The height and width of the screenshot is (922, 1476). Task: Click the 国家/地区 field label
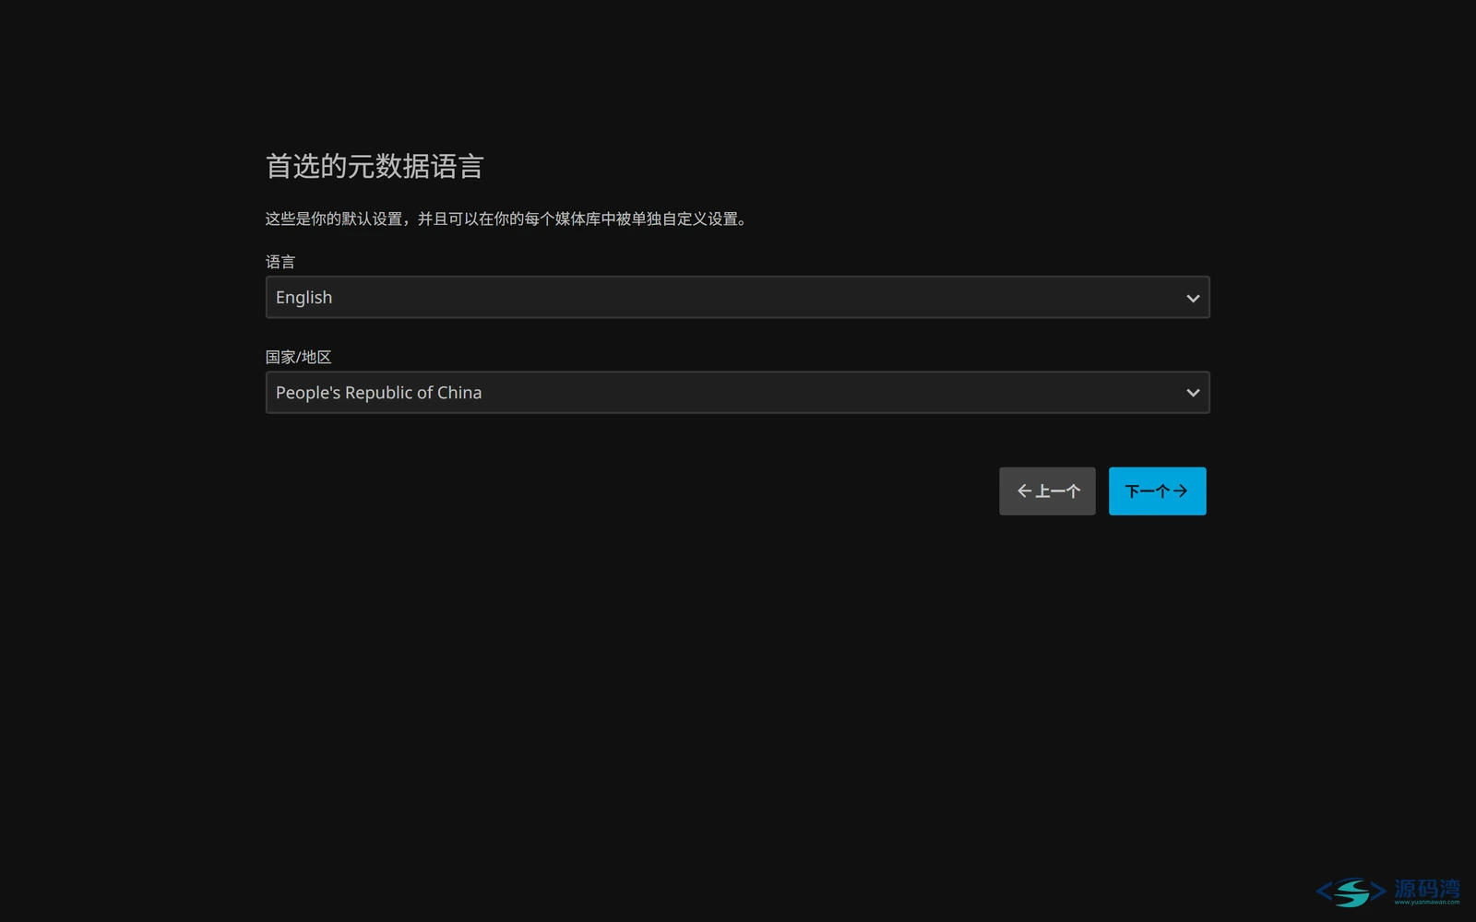298,357
